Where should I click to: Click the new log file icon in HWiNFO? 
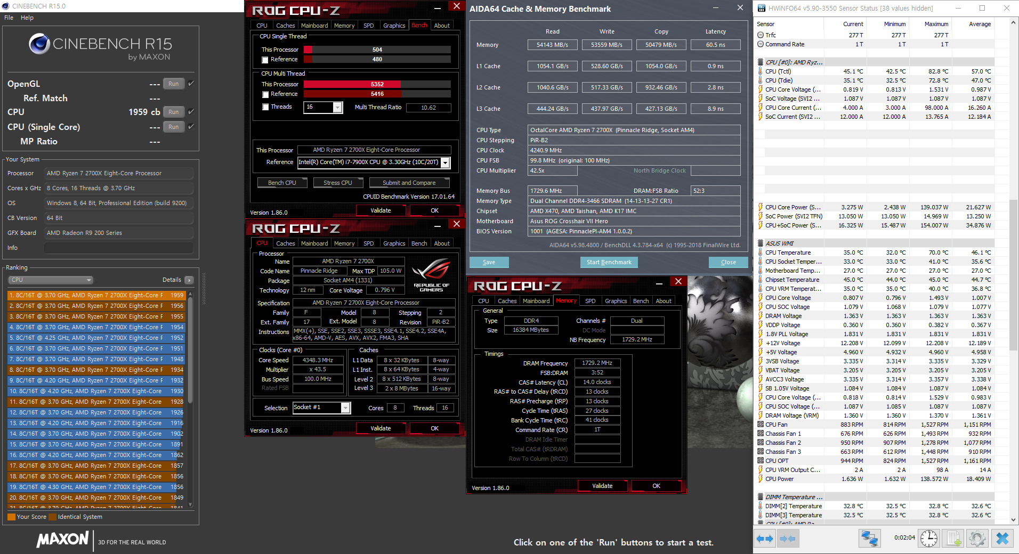click(953, 538)
